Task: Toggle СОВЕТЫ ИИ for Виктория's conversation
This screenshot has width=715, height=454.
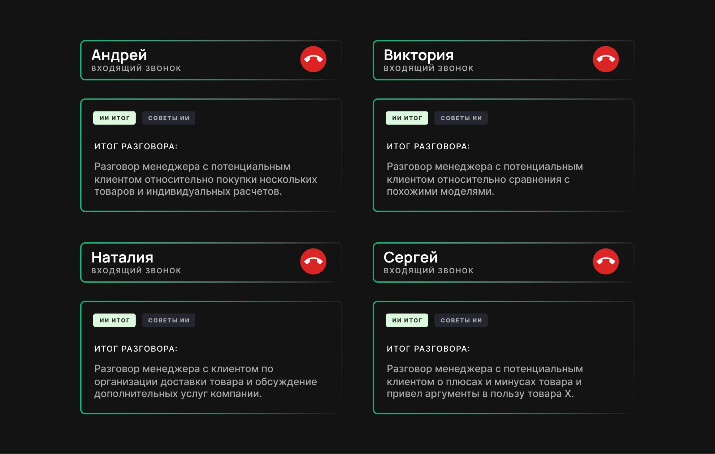Action: point(461,118)
